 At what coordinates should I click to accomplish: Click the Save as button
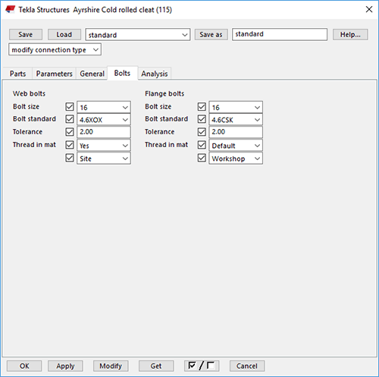(x=211, y=34)
